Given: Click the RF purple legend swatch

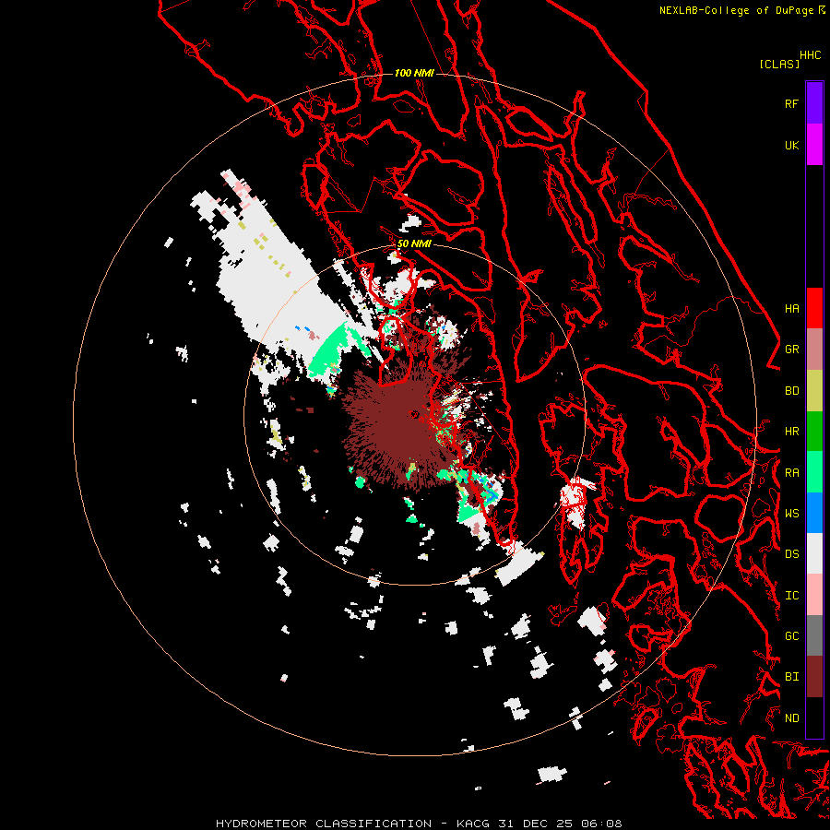Looking at the screenshot, I should 814,103.
